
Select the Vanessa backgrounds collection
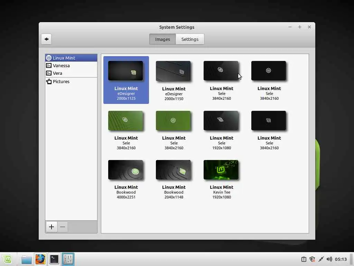(x=71, y=65)
